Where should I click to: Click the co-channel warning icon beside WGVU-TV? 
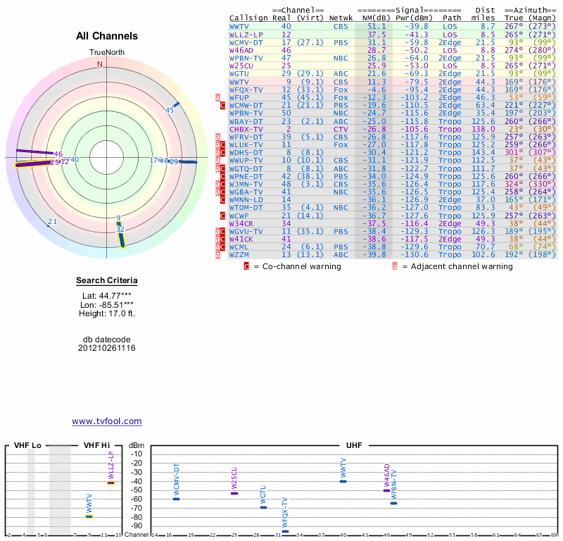(223, 231)
